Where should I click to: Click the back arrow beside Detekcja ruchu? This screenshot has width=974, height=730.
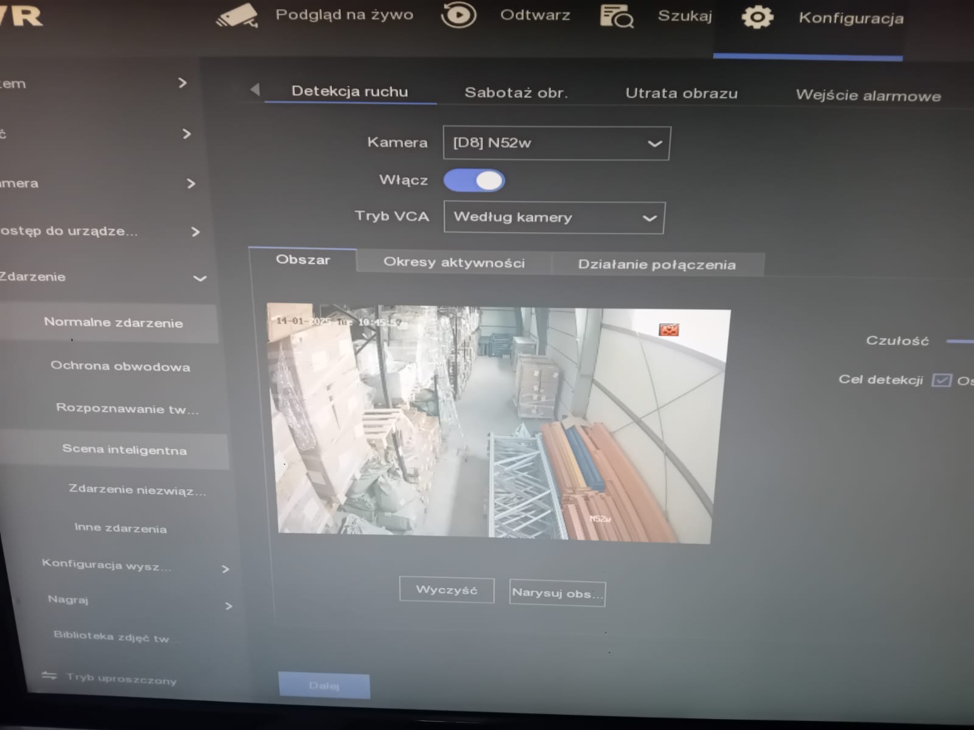256,89
